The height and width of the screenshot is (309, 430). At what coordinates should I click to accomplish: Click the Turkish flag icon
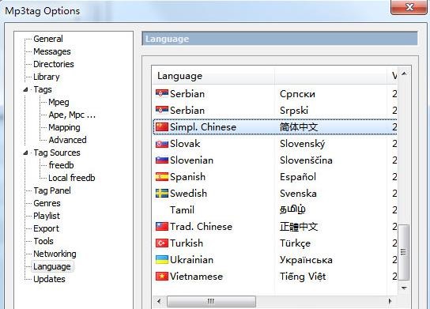(162, 243)
